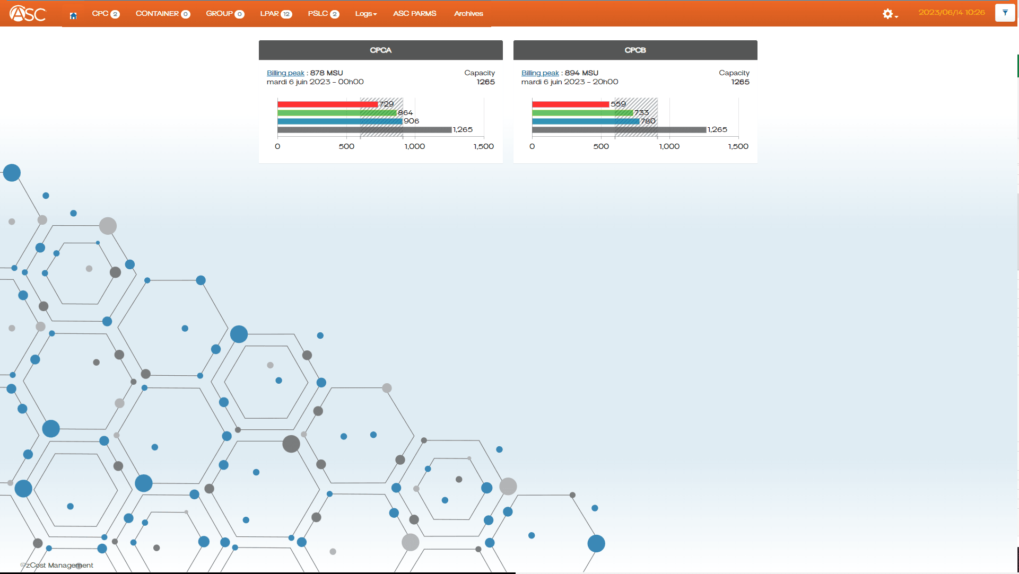Click the filter funnel icon

(x=1005, y=13)
